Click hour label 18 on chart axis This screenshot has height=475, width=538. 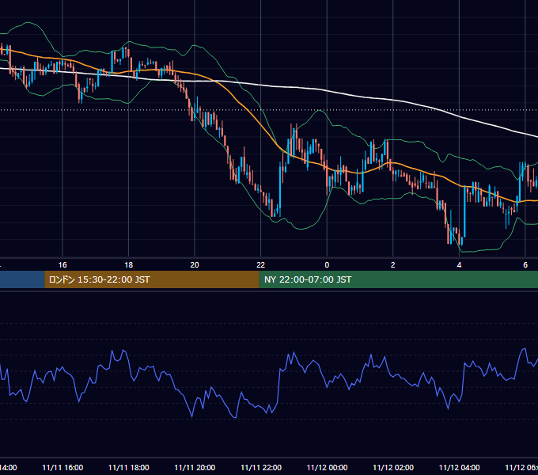[129, 264]
